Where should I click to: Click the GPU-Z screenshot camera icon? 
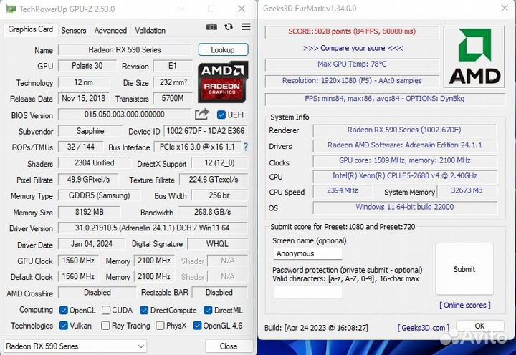click(x=211, y=27)
